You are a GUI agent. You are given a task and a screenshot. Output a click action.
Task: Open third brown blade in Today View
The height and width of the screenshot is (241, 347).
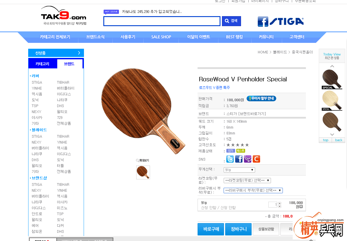click(x=332, y=122)
